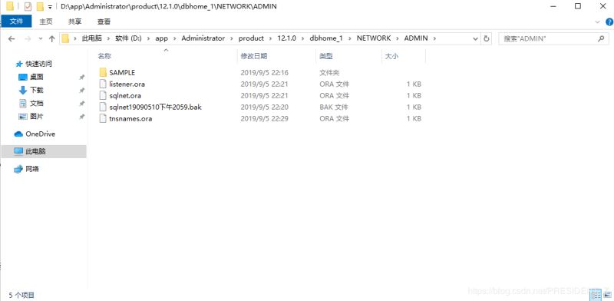This screenshot has height=301, width=614.
Task: Click the pin icon next to 文档
Action: point(82,104)
